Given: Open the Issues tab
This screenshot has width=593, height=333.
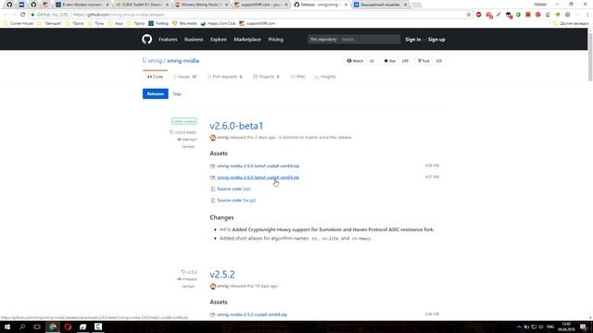Looking at the screenshot, I should click(185, 77).
